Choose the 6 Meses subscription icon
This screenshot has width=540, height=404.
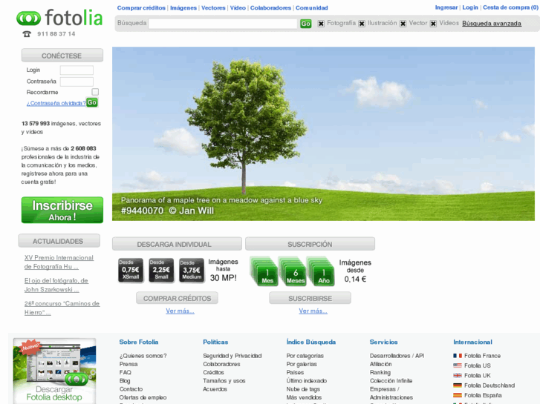292,271
